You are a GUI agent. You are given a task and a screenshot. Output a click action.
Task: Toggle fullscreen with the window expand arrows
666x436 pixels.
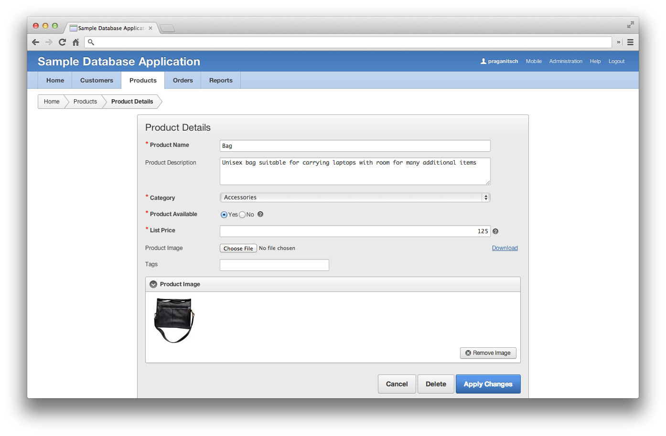(631, 25)
